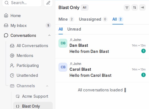Open Mentions list
Viewport: 149px width, 109px height.
25,56
